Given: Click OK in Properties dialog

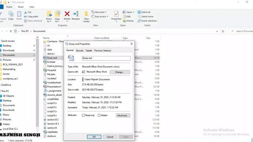Looking at the screenshot, I should [x=94, y=137].
